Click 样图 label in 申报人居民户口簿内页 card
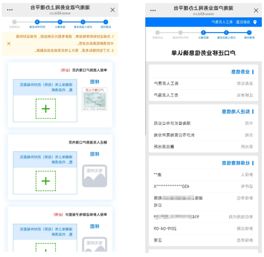The image size is (264, 257). [95, 82]
